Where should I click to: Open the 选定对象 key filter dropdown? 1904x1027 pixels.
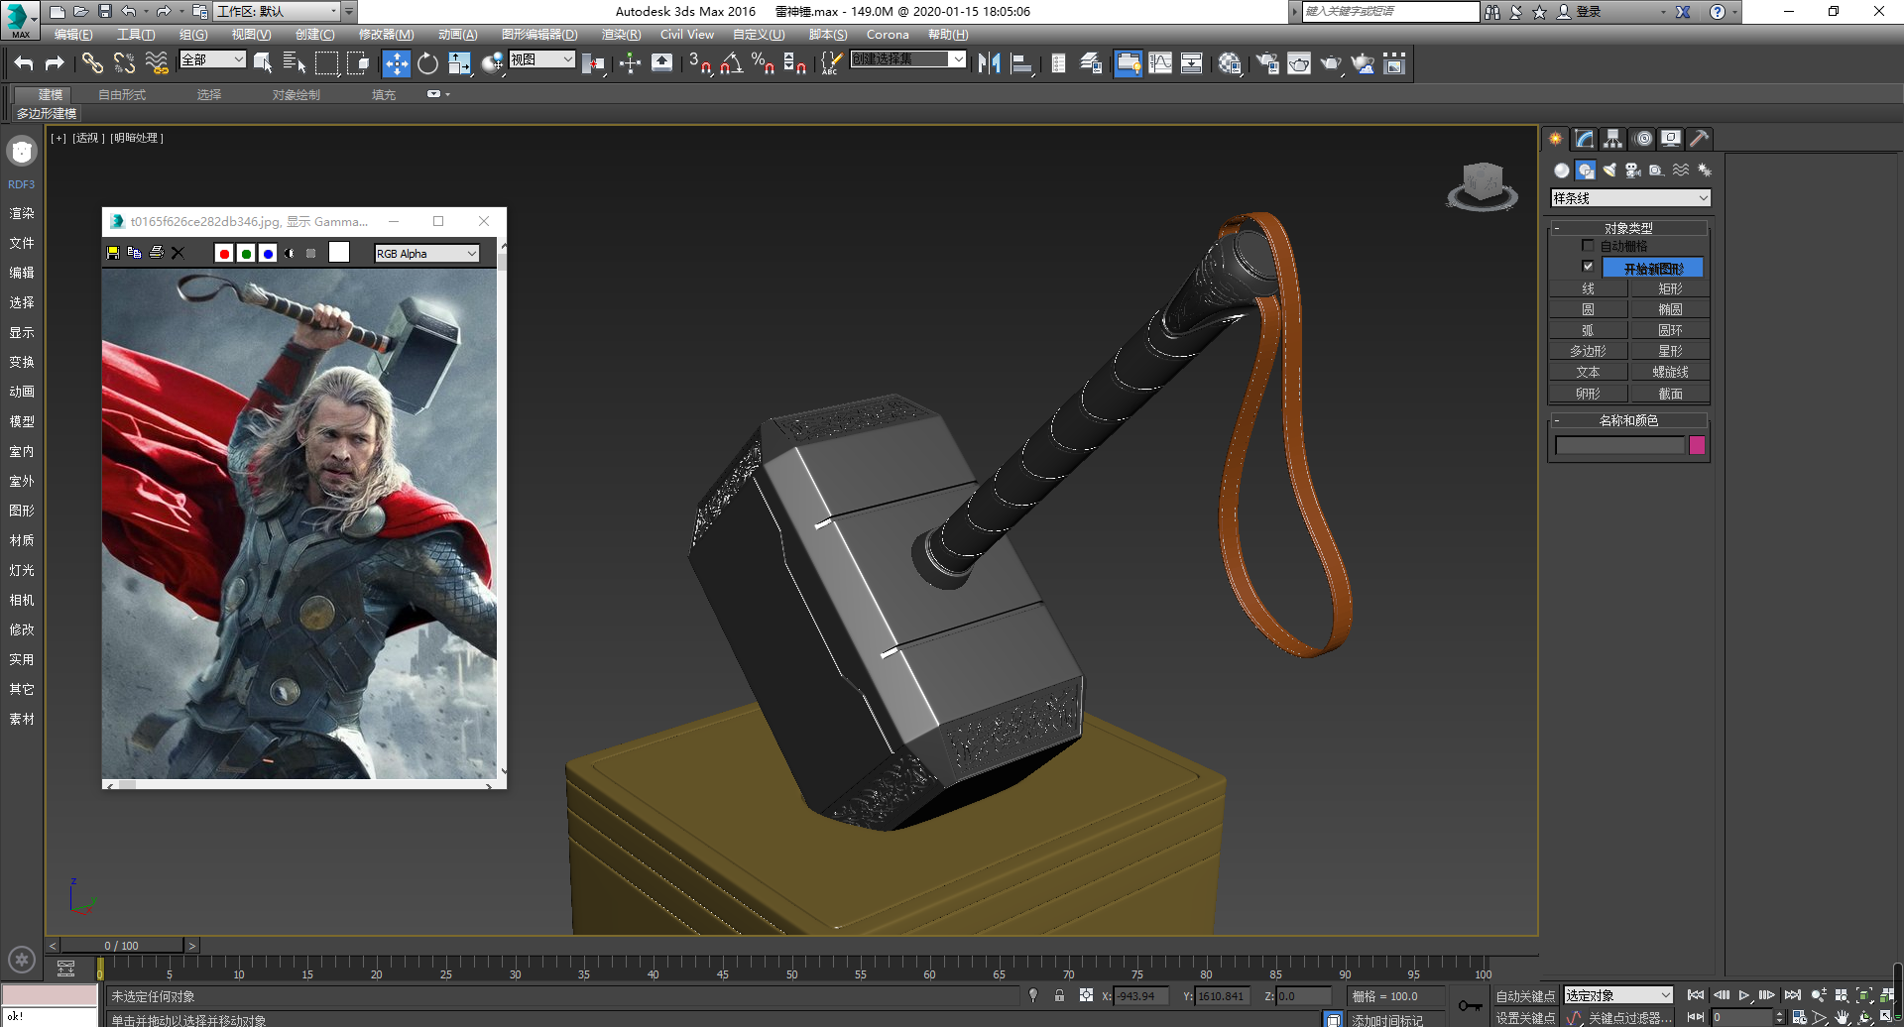(1618, 995)
